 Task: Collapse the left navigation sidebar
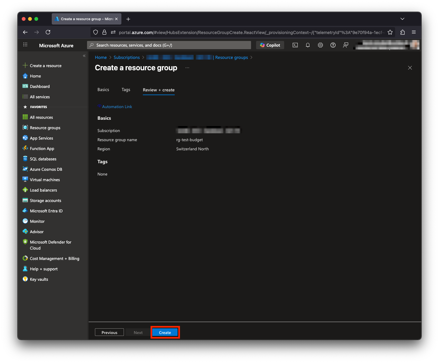point(84,55)
